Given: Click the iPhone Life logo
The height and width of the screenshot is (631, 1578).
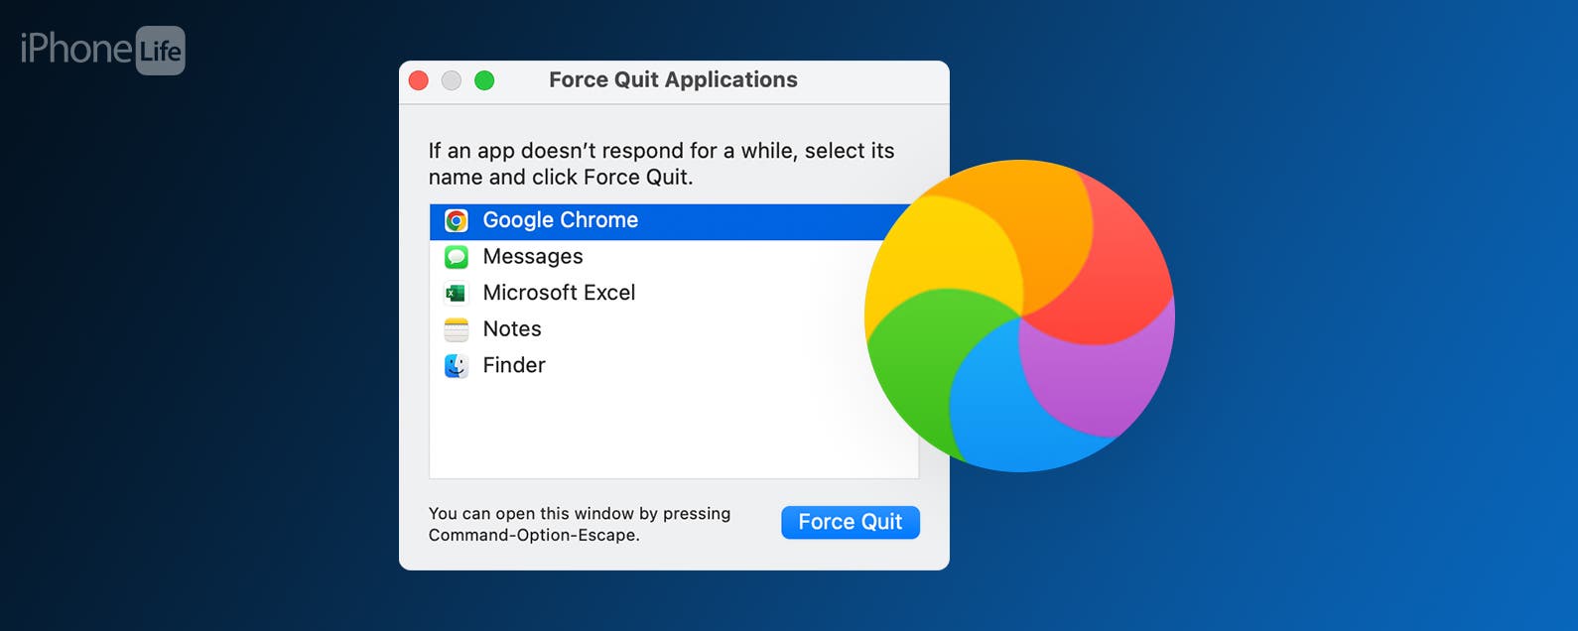Looking at the screenshot, I should coord(99,50).
